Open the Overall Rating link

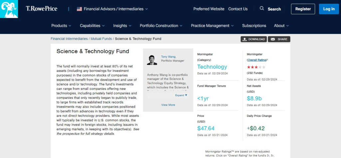click(257, 60)
